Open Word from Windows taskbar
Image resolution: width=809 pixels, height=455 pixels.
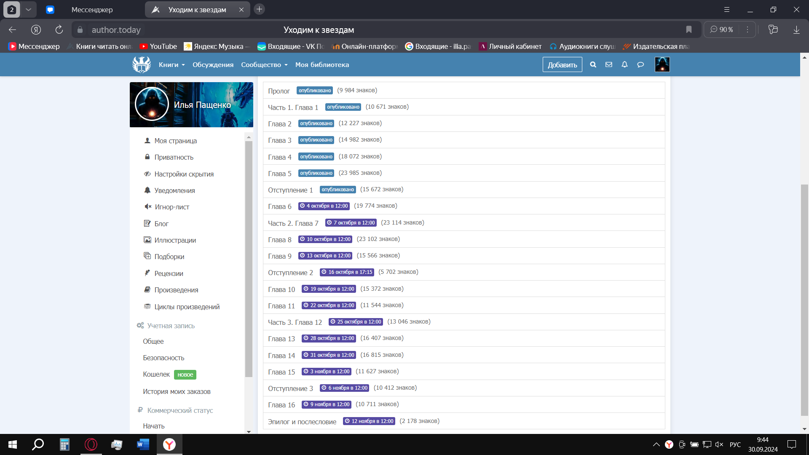(143, 444)
